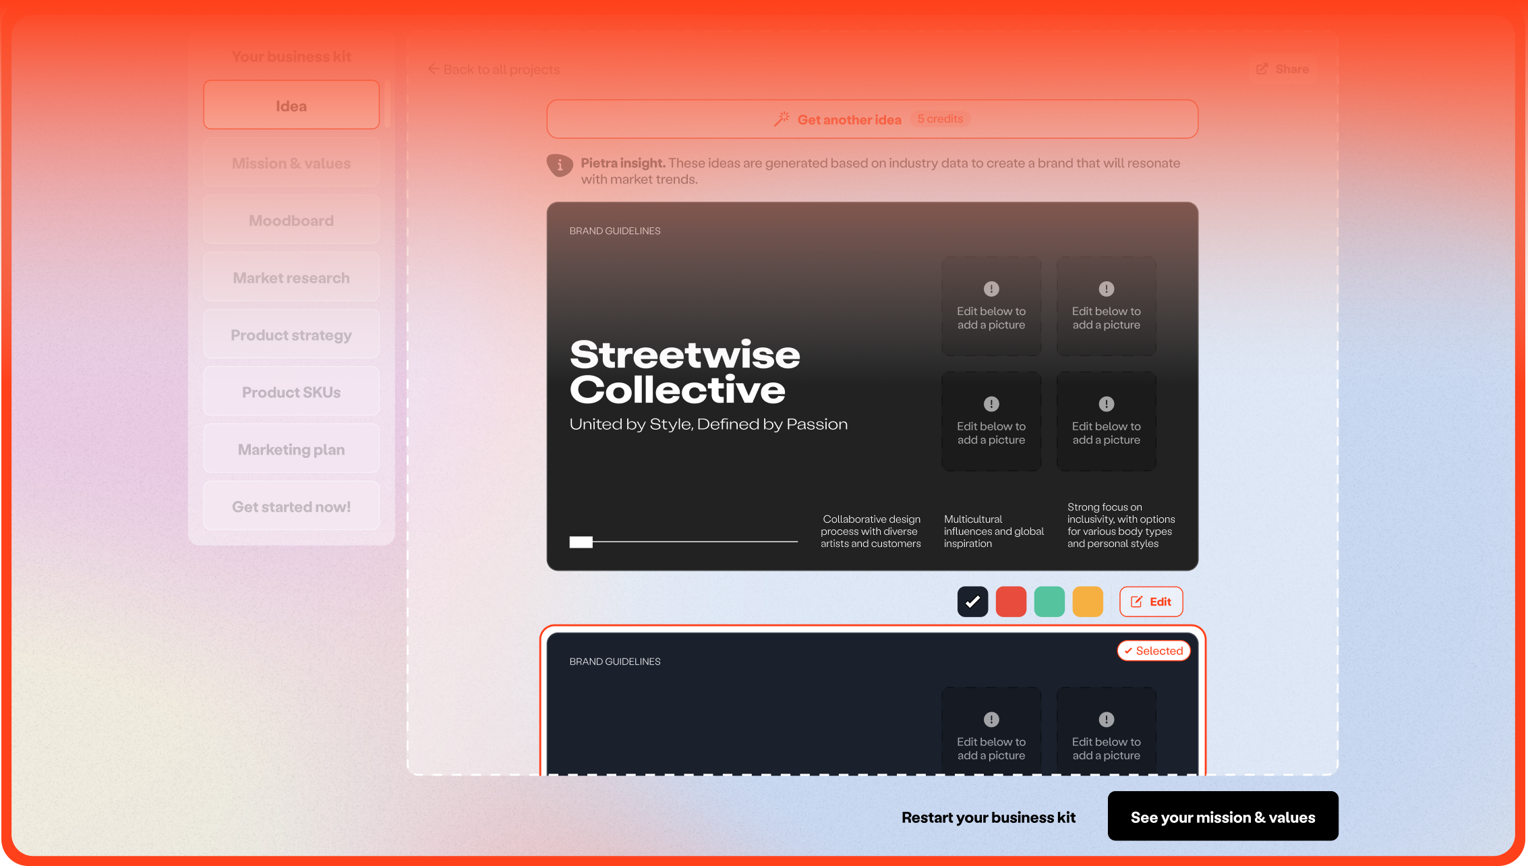Go to Market research tab
This screenshot has height=866, width=1528.
(291, 277)
